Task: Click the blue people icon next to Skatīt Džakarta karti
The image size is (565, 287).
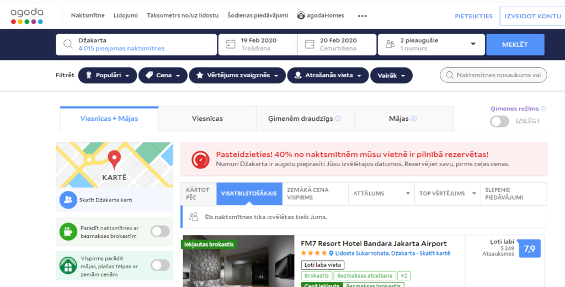Action: pyautogui.click(x=68, y=200)
